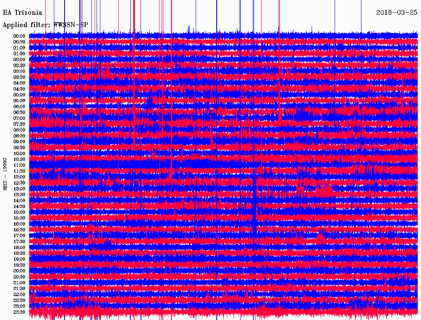This screenshot has width=421, height=320.
Task: Select the 23:30 time row label
Action: [19, 312]
